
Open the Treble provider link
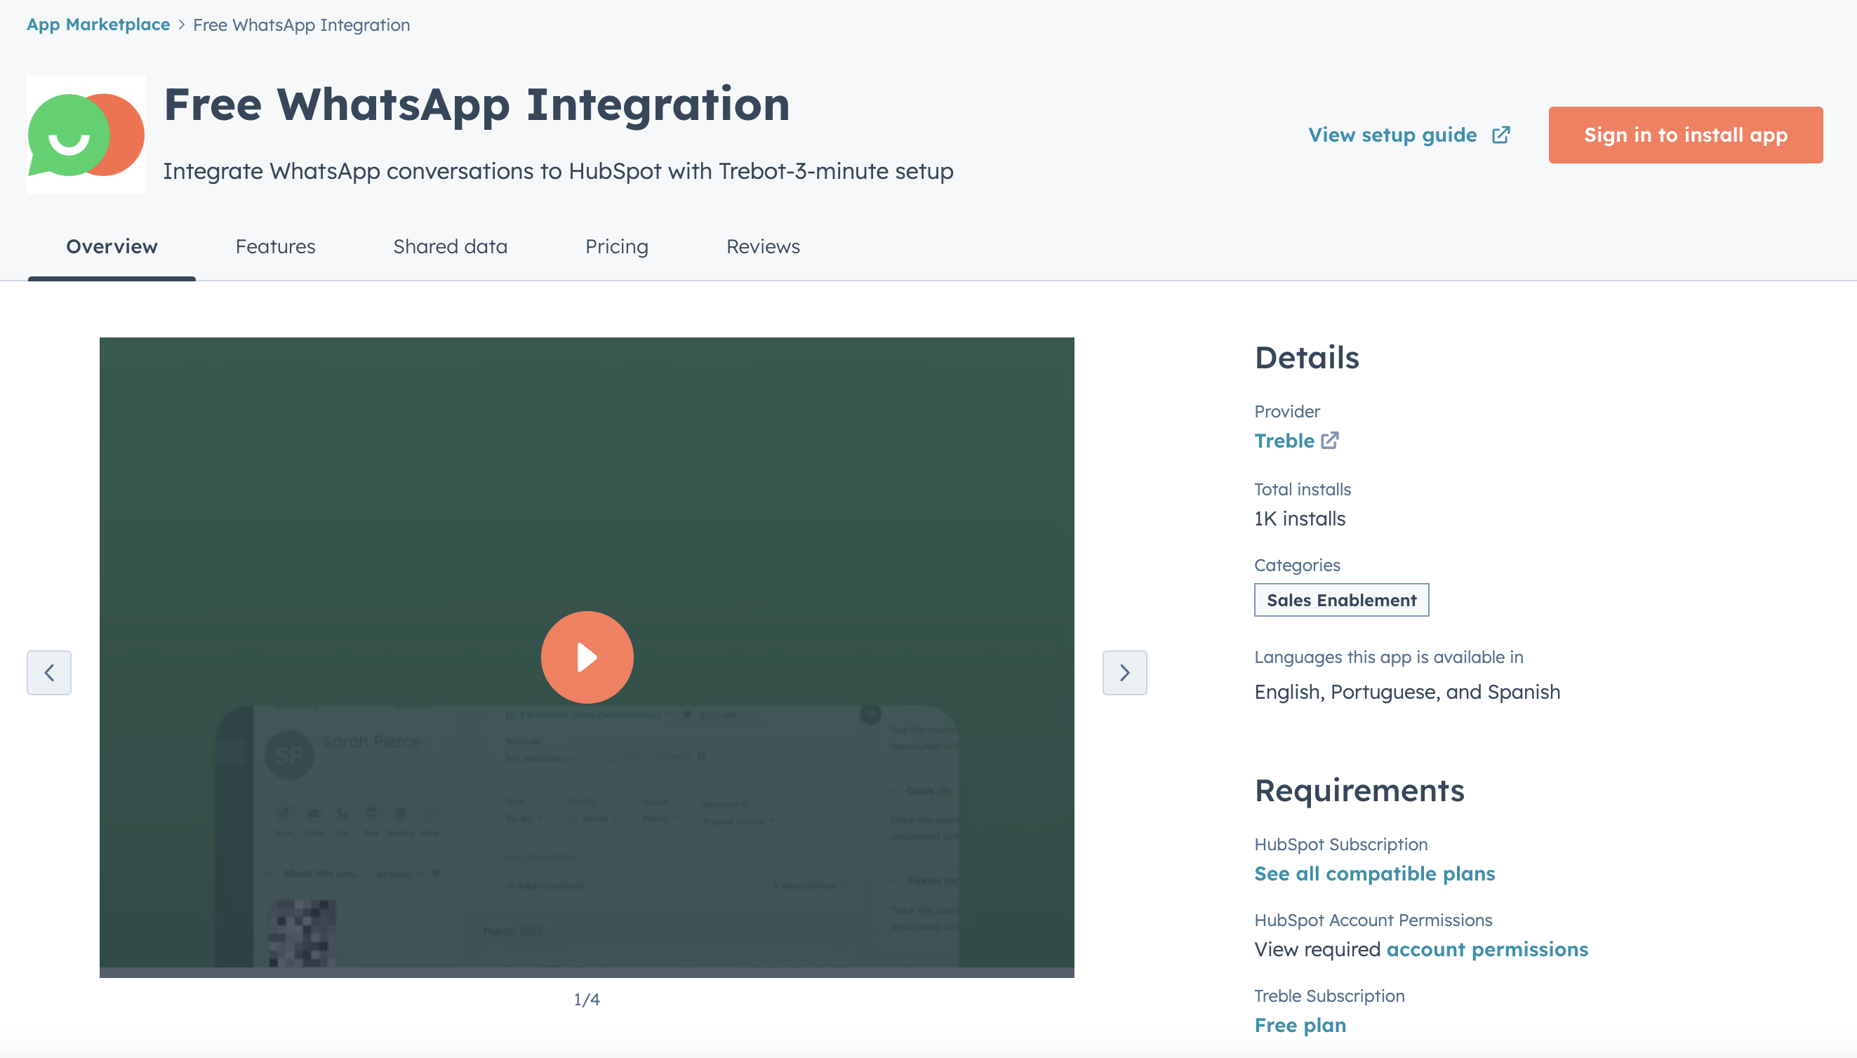coord(1284,441)
